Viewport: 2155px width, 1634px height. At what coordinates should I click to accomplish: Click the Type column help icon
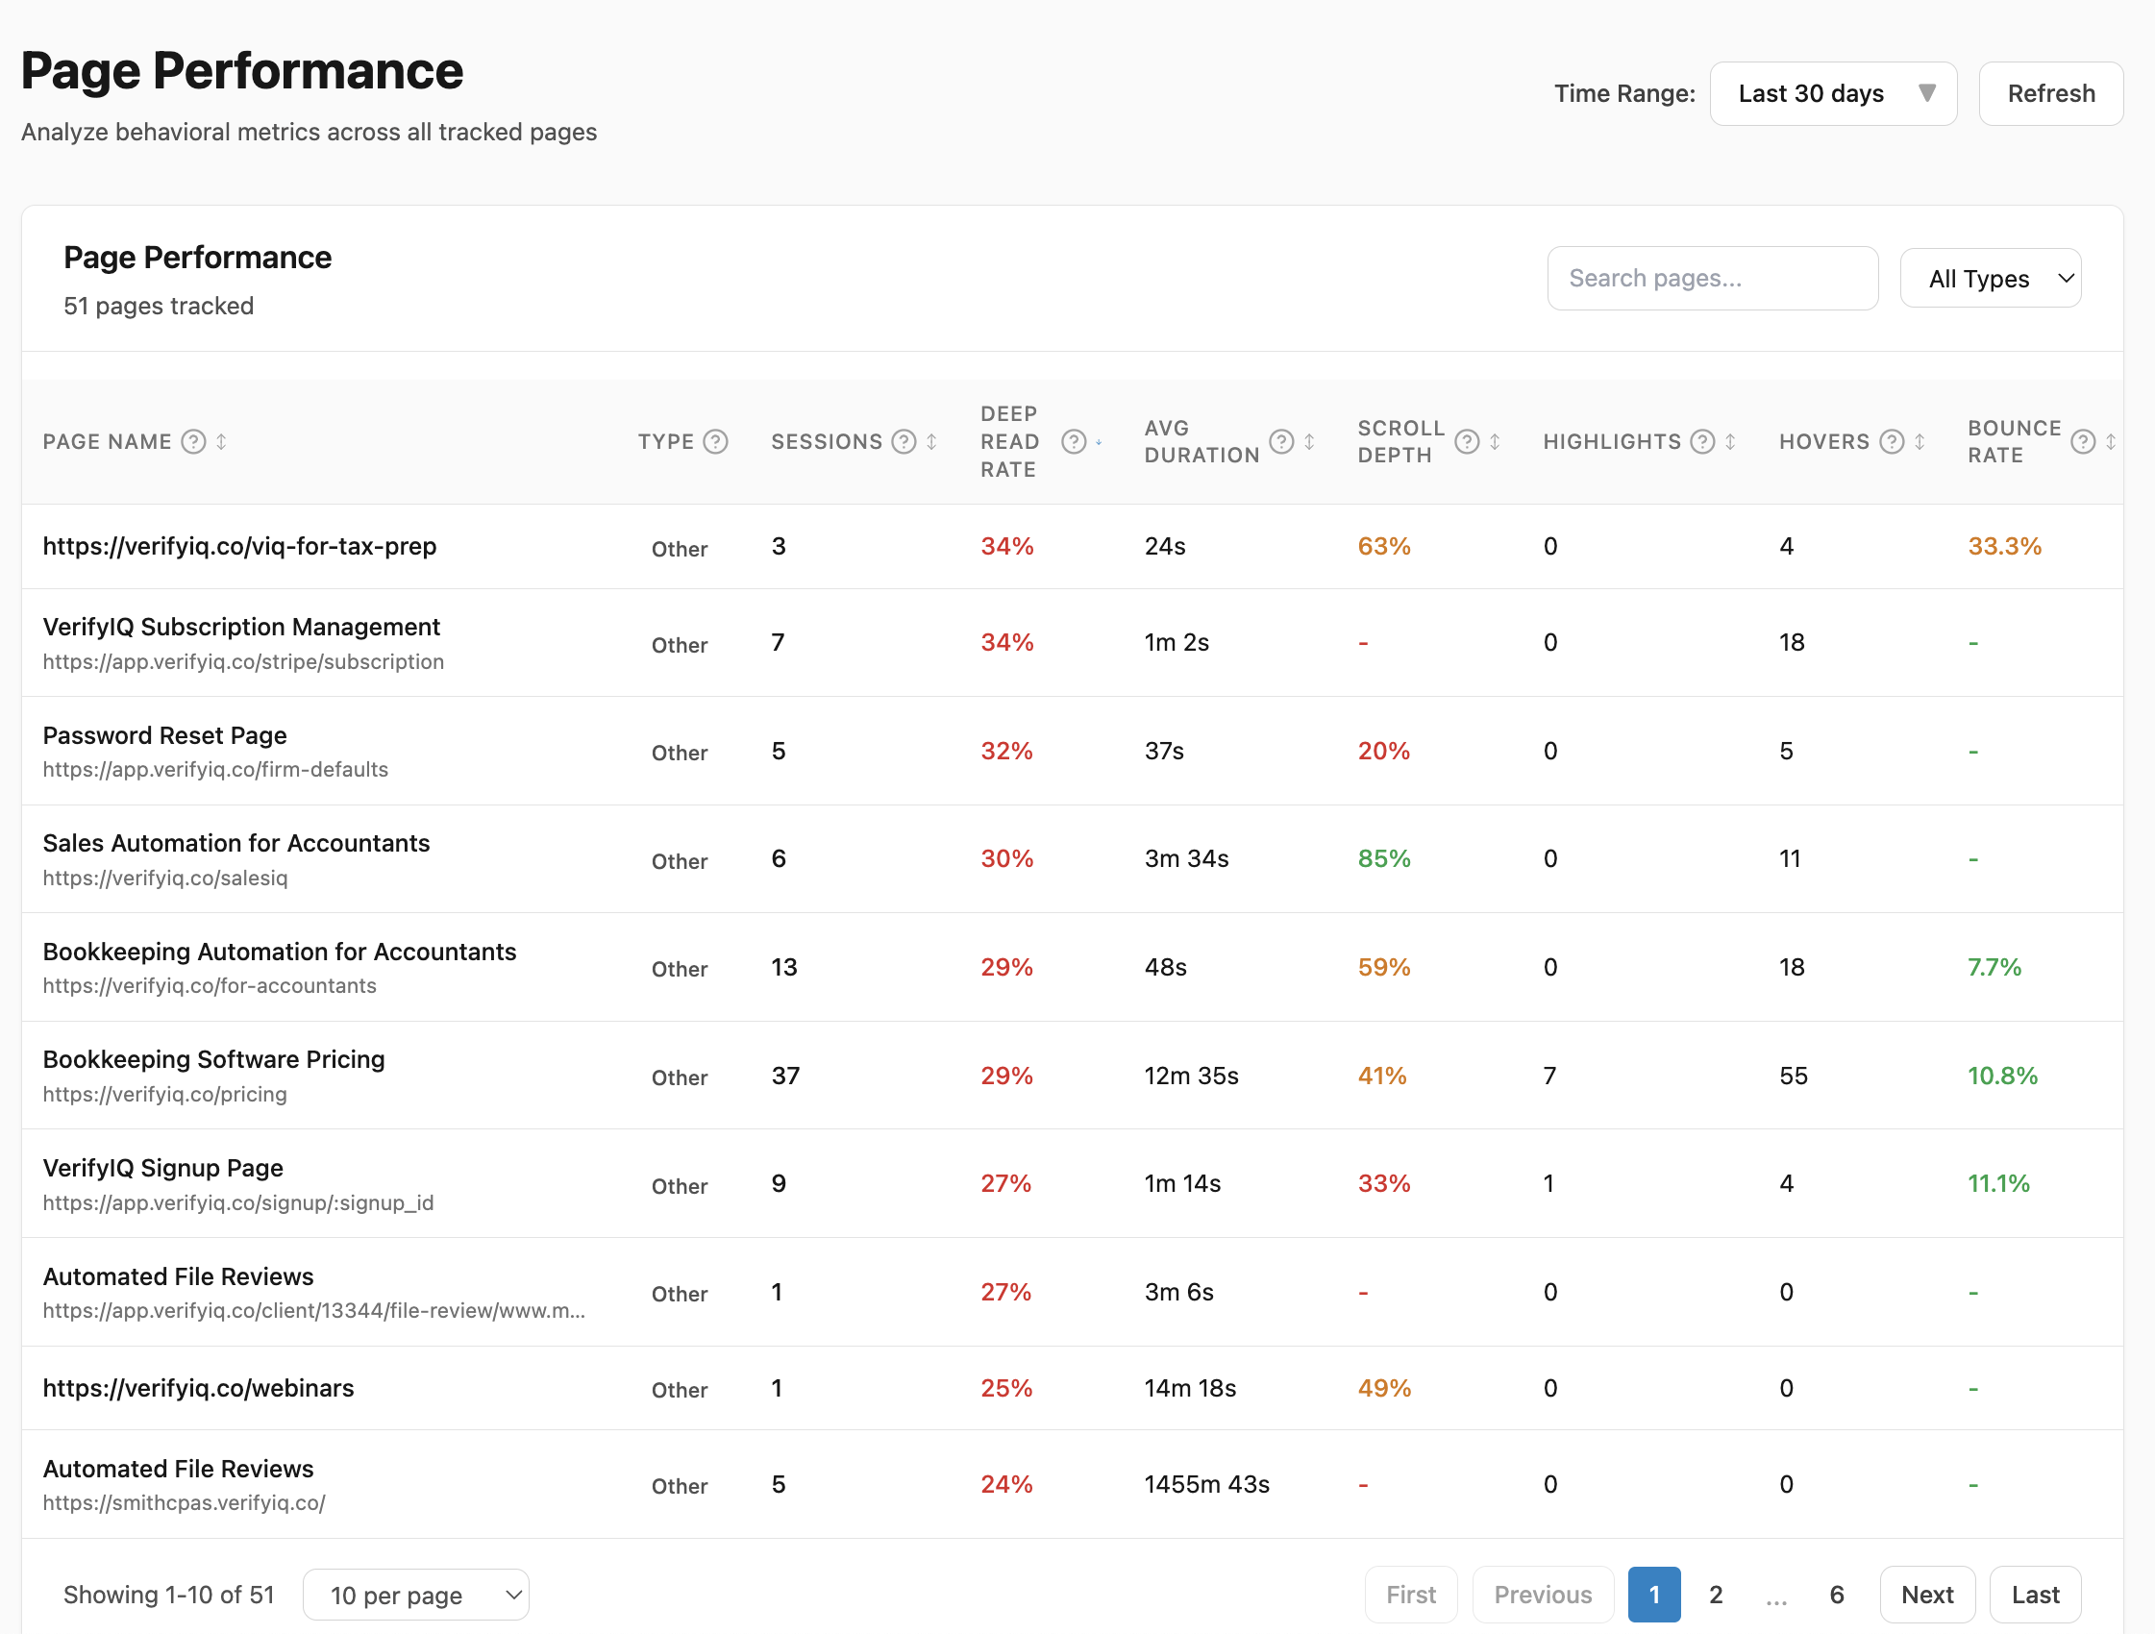tap(714, 441)
